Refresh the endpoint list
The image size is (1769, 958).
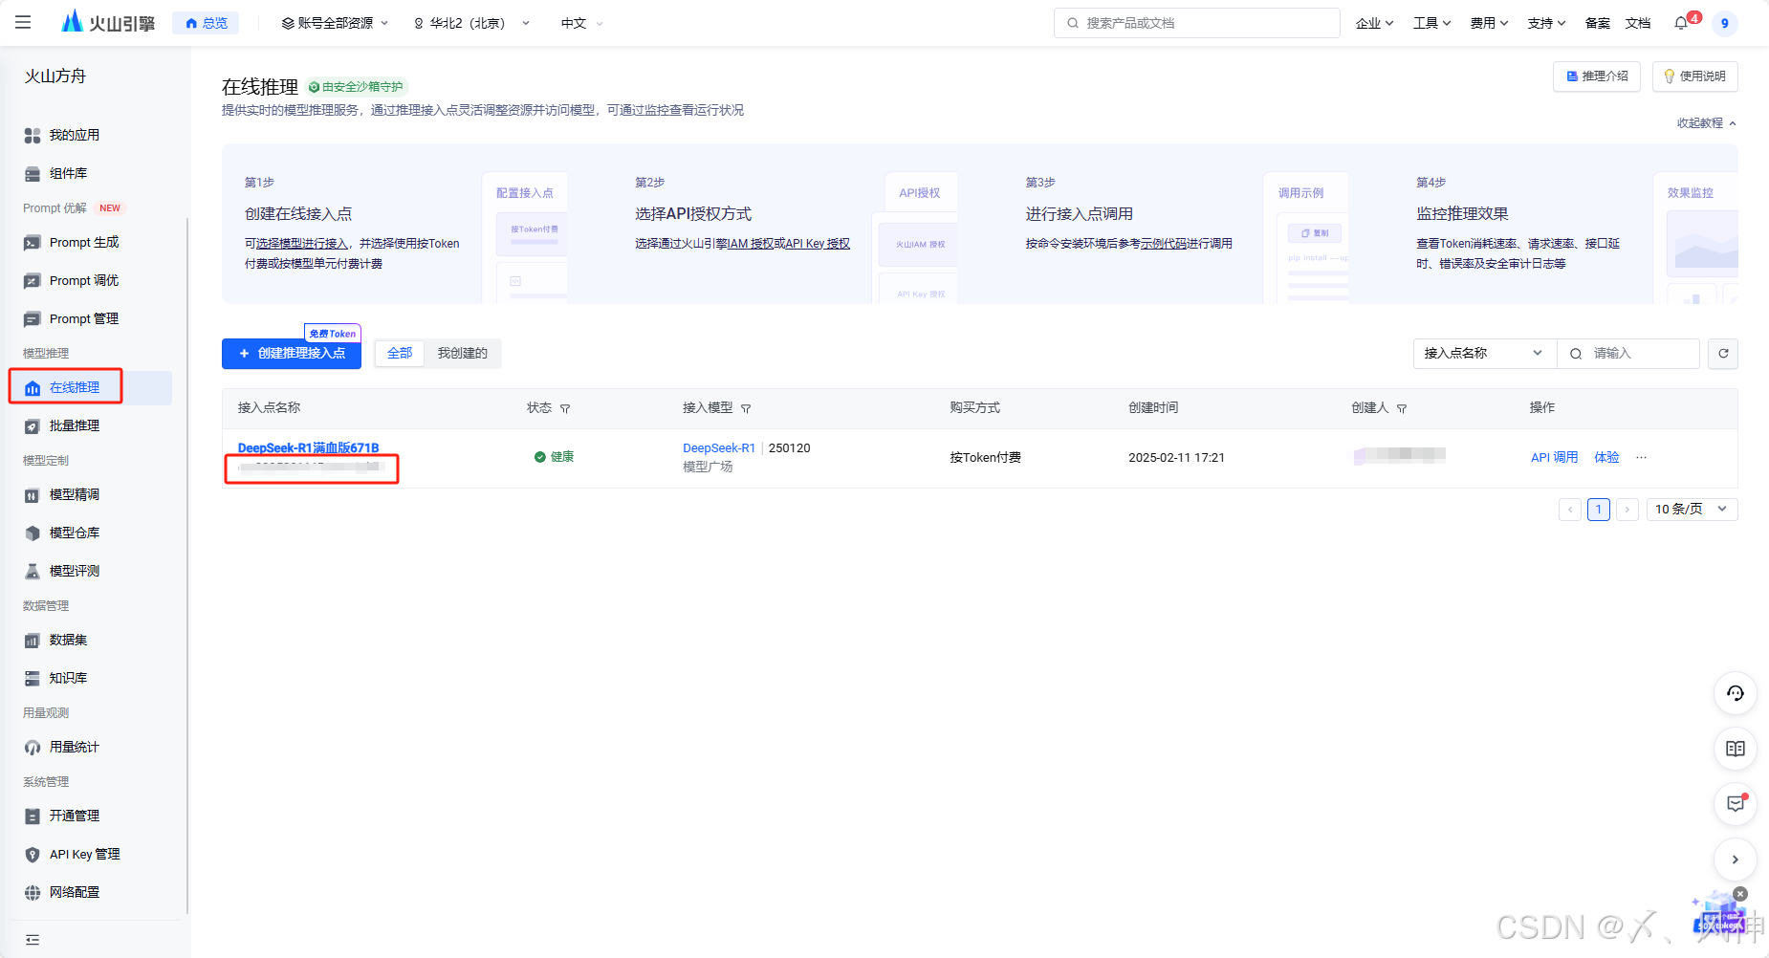[x=1723, y=354]
